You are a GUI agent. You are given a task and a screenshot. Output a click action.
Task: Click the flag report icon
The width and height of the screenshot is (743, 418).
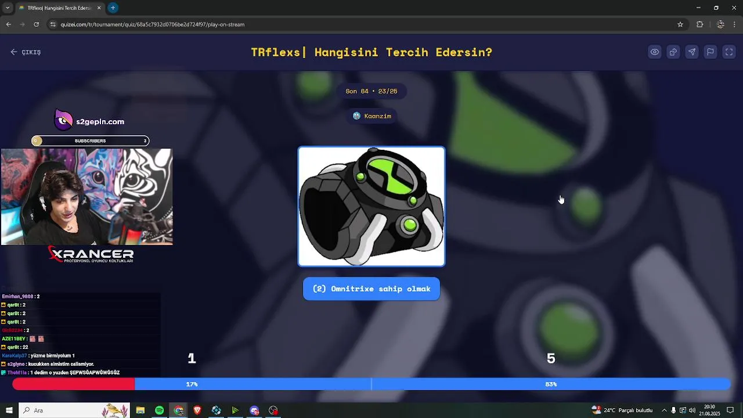coord(710,52)
